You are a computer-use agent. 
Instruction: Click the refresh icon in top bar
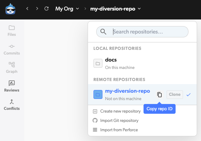47,9
